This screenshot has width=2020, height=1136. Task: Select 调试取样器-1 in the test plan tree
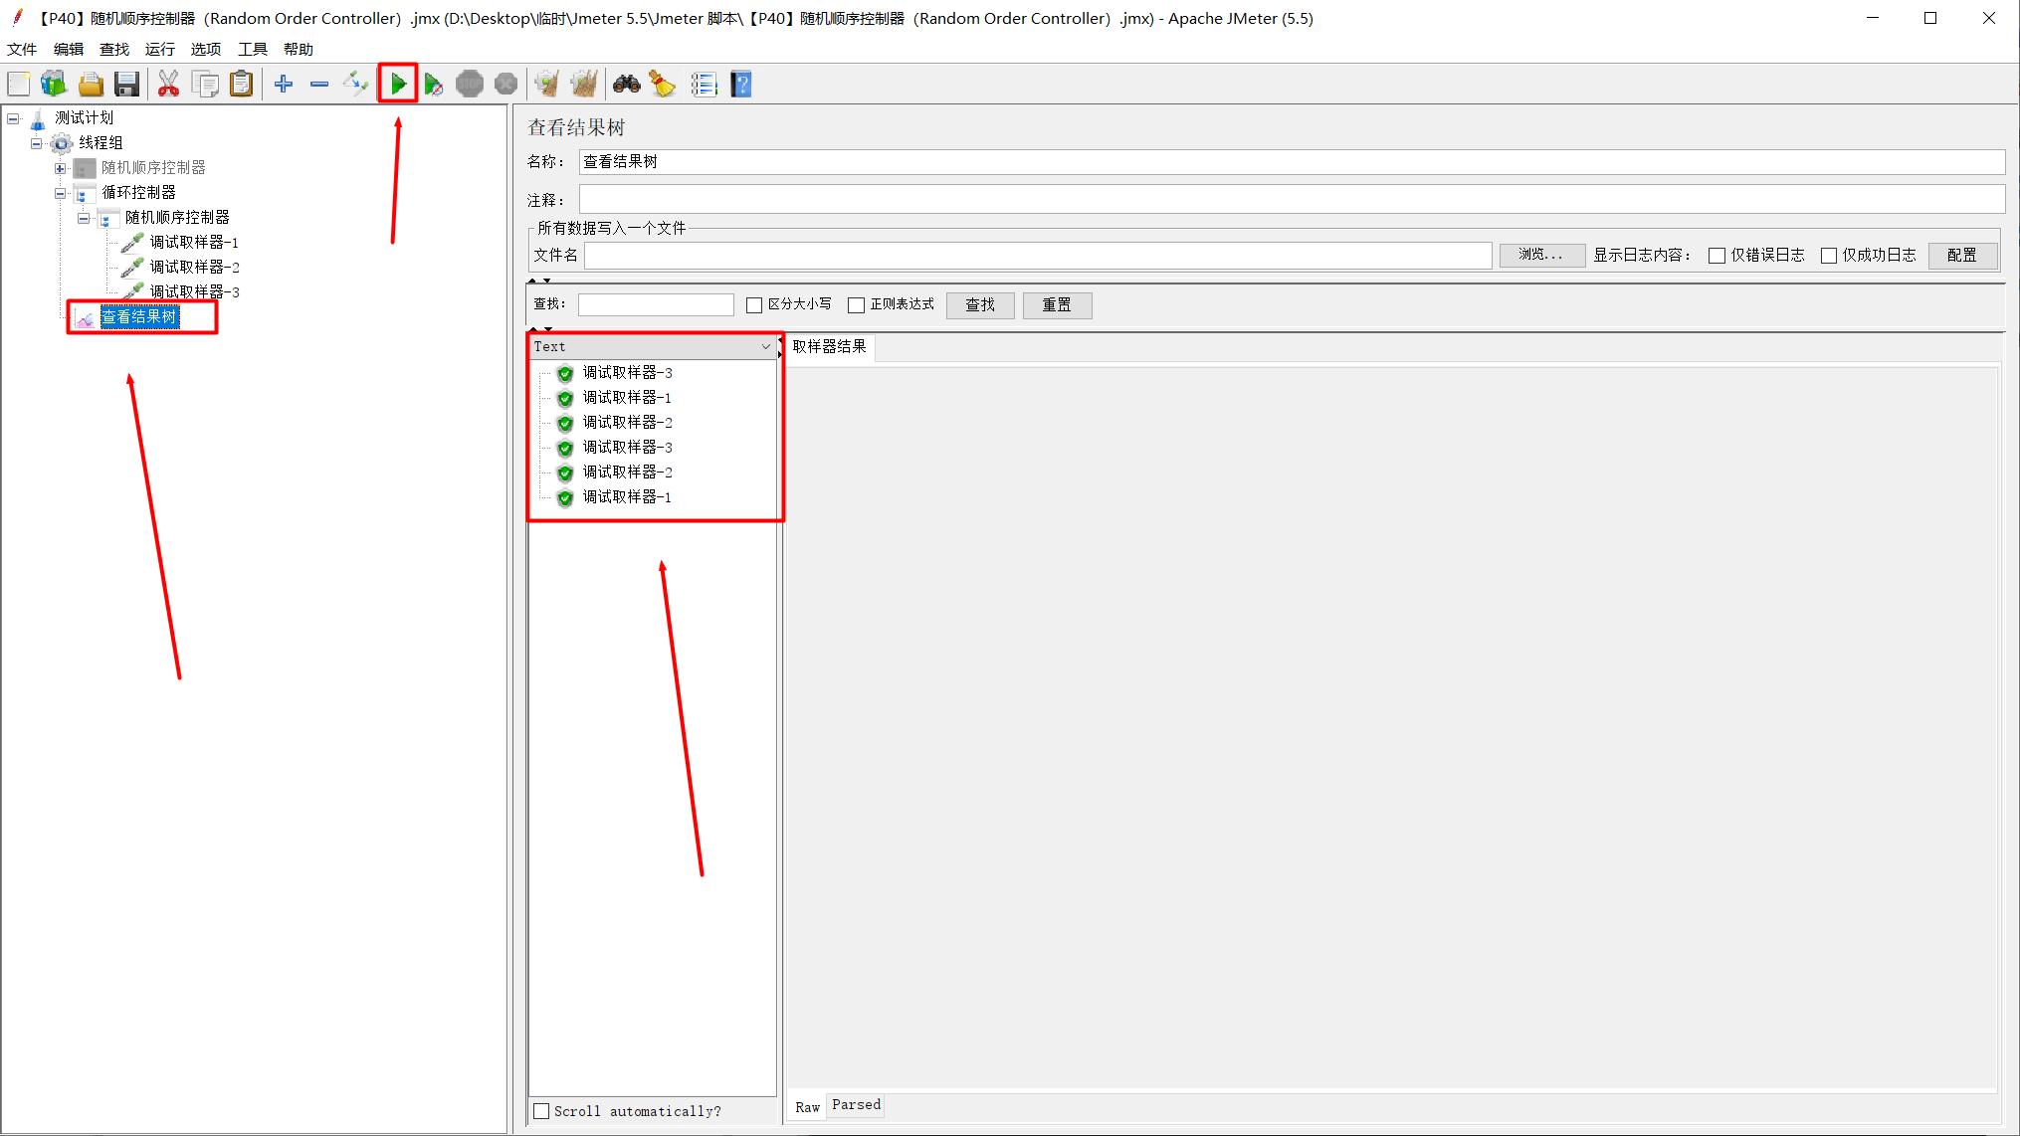pyautogui.click(x=194, y=243)
